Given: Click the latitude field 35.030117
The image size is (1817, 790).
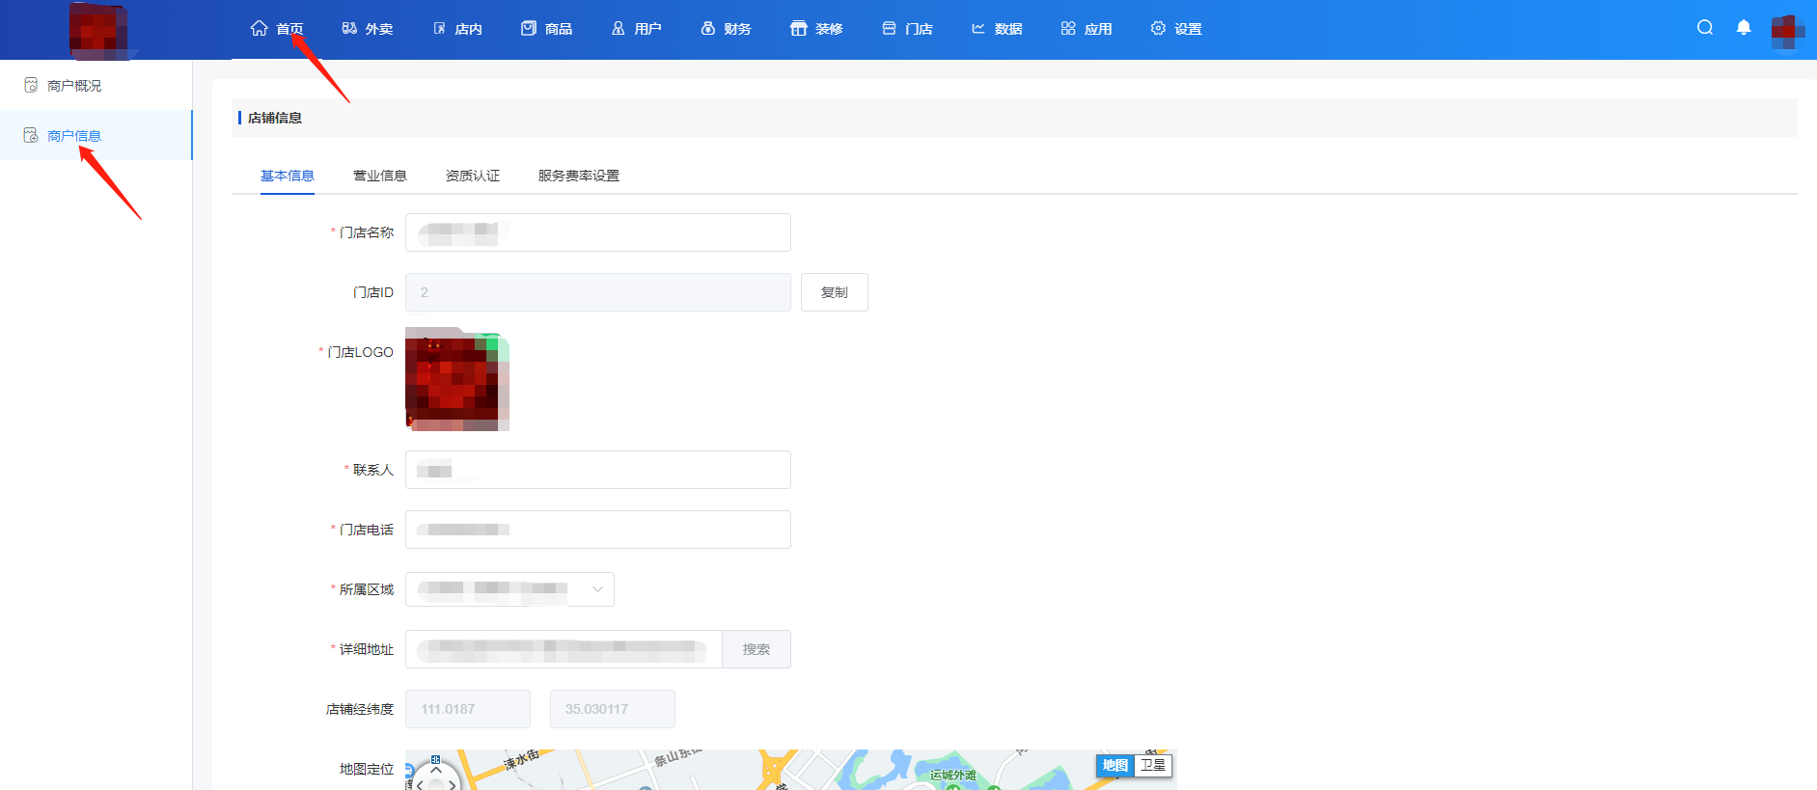Looking at the screenshot, I should [x=613, y=709].
